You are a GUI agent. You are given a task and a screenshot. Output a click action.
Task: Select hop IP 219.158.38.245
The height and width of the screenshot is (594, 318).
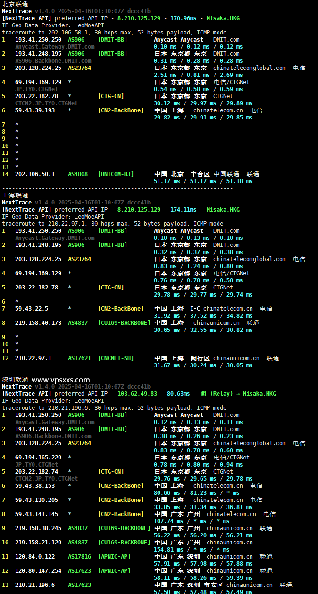tap(38, 528)
